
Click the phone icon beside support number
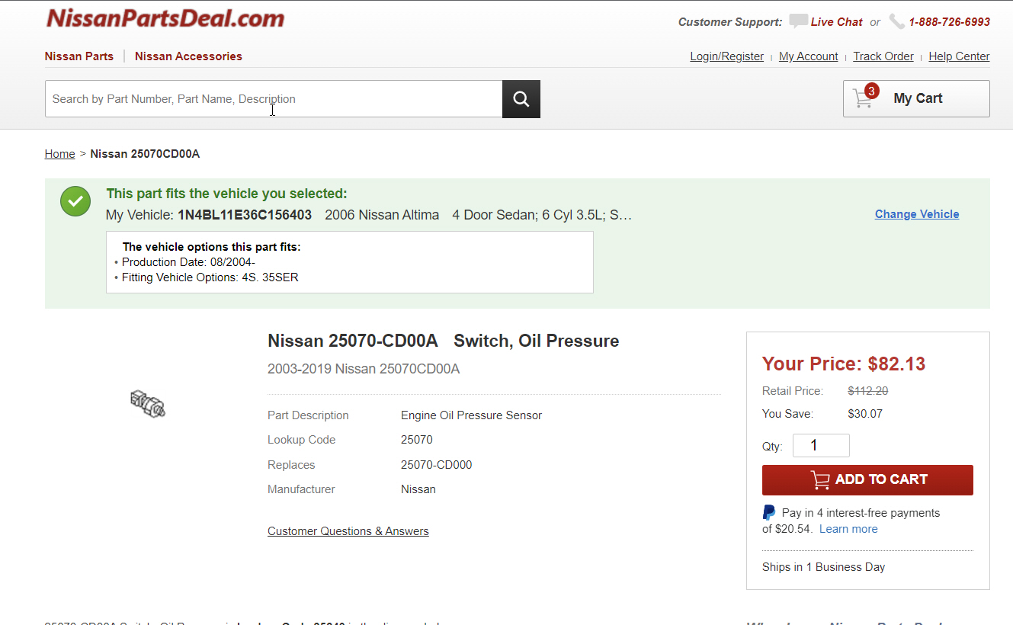pyautogui.click(x=896, y=21)
